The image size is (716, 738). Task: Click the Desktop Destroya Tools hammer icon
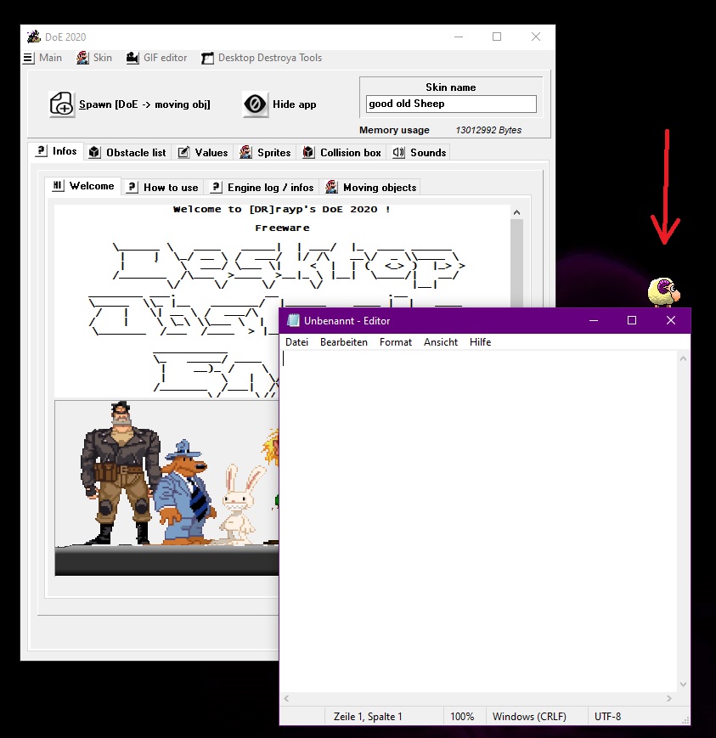[x=206, y=58]
